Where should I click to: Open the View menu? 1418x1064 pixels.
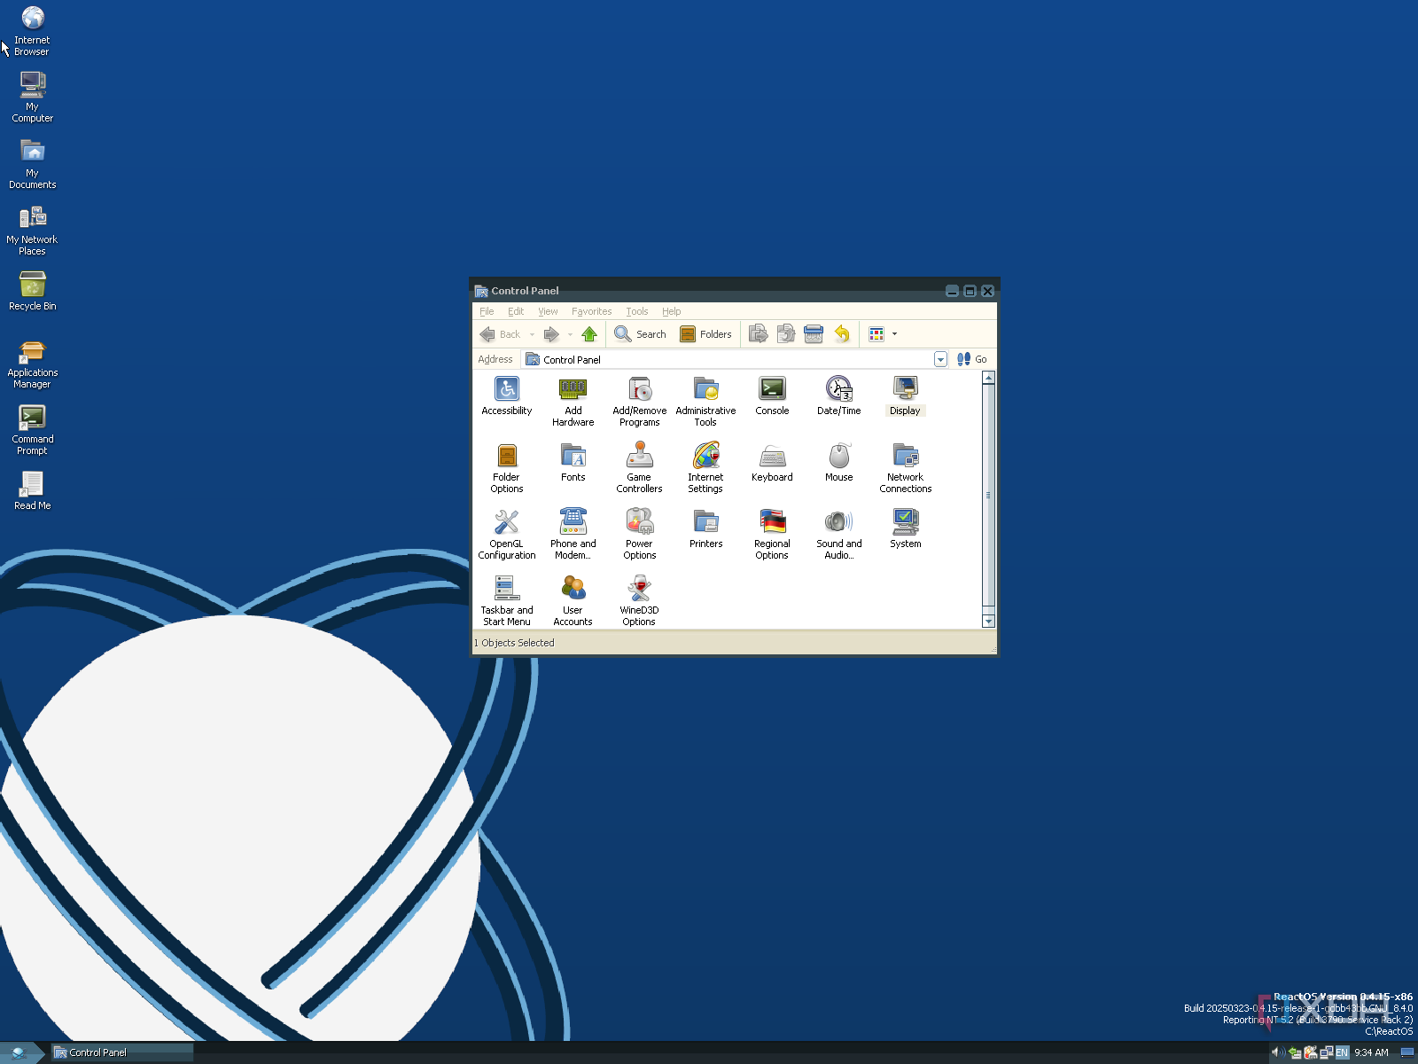[548, 311]
